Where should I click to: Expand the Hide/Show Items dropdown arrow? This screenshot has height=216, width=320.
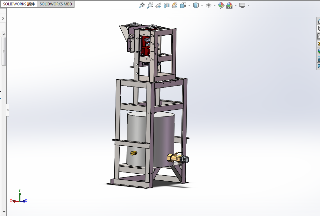[215, 5]
